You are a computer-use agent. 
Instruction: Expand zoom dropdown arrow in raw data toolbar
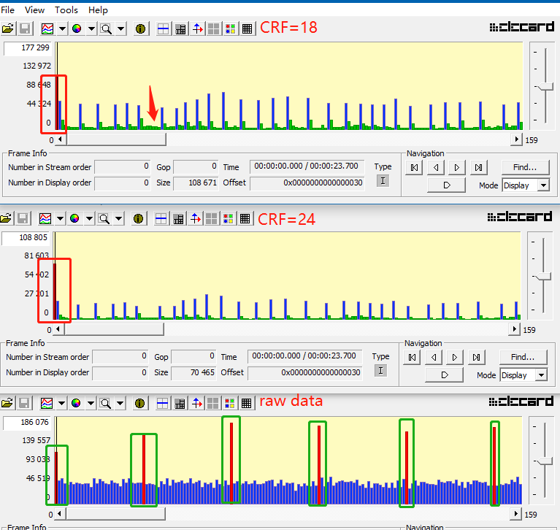click(x=120, y=403)
